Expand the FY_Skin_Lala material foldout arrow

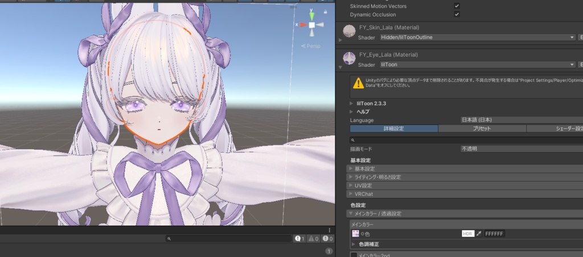(340, 40)
